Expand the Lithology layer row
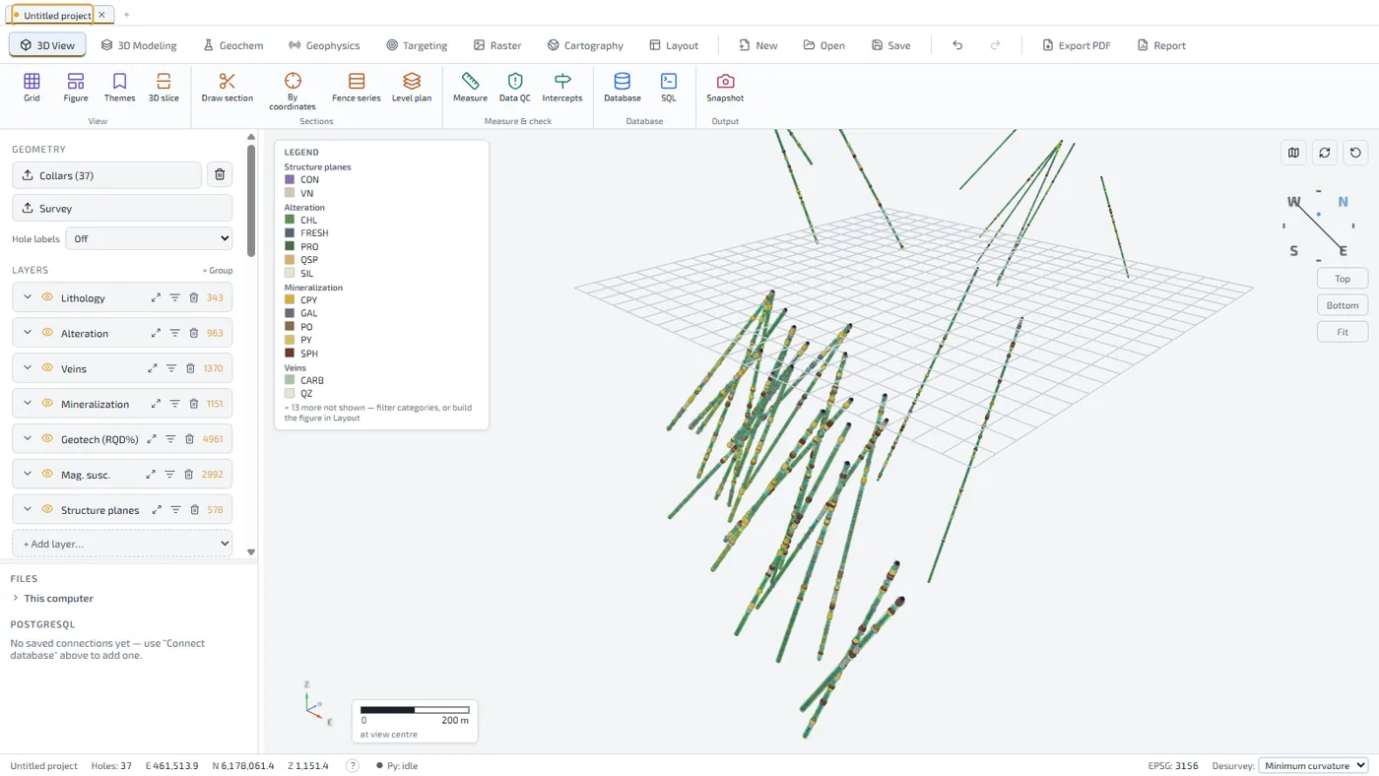The width and height of the screenshot is (1379, 776). tap(28, 297)
